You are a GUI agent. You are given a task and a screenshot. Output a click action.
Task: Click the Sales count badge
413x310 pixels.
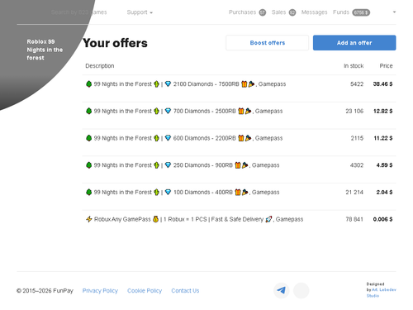click(x=292, y=12)
